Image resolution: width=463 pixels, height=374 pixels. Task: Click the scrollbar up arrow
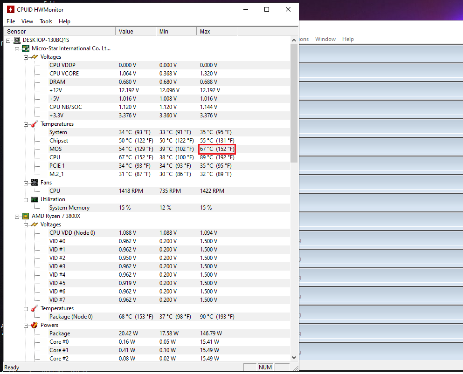click(294, 40)
